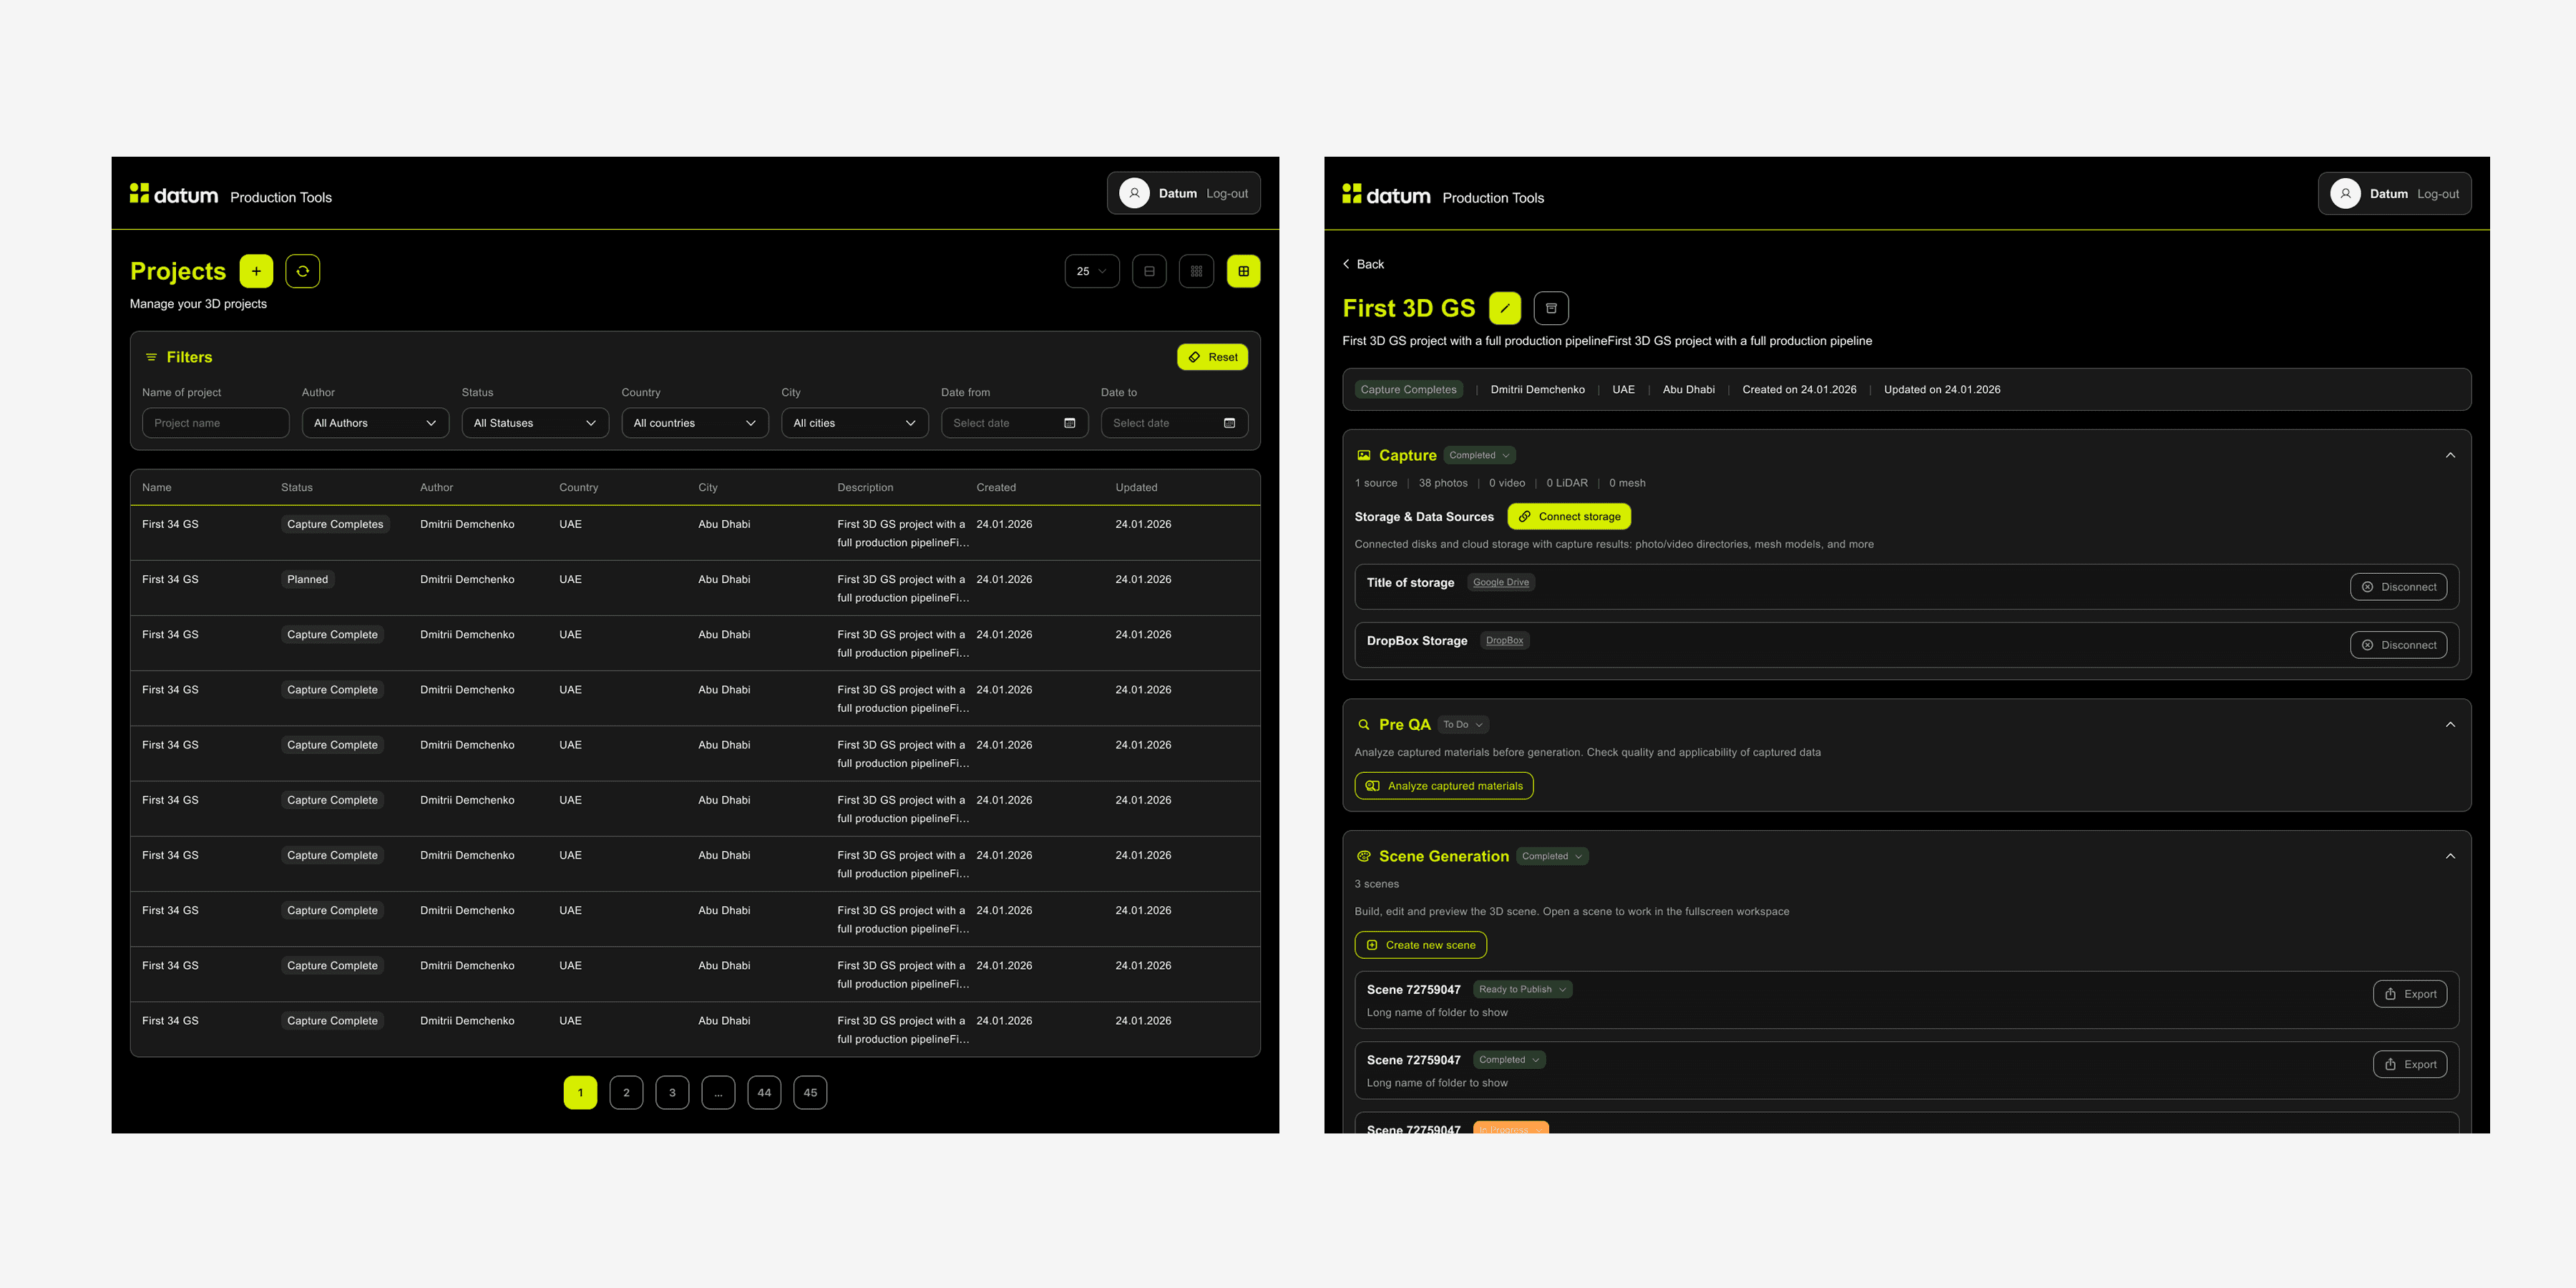The image size is (2576, 1288).
Task: Open the Google Drive storage link
Action: 1500,582
